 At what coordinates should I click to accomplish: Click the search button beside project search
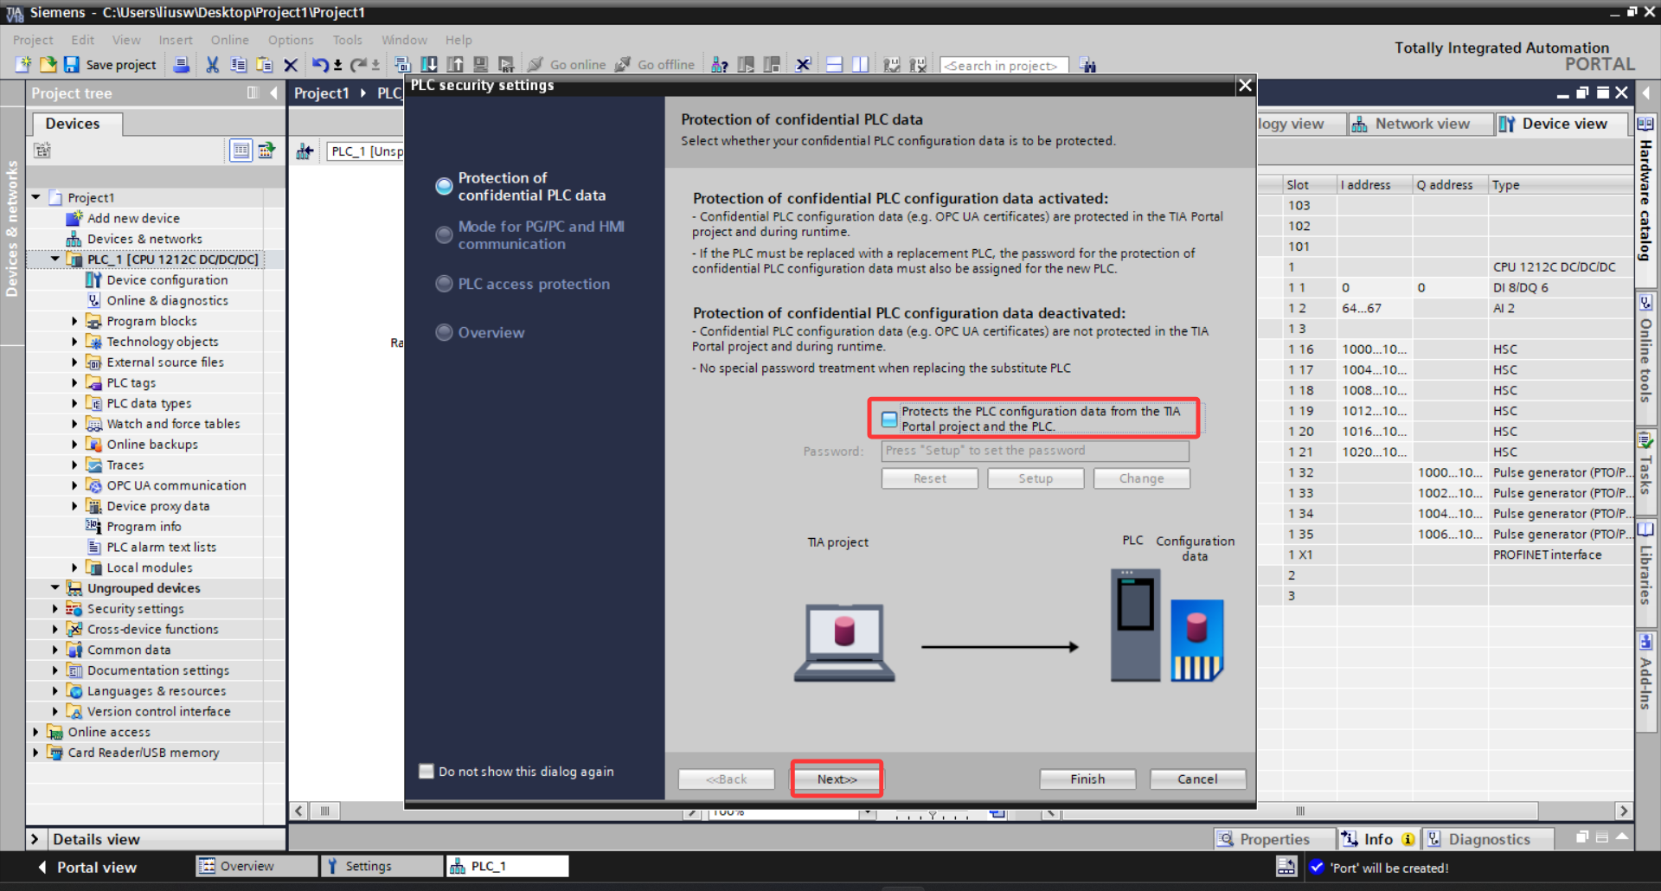[x=1088, y=65]
